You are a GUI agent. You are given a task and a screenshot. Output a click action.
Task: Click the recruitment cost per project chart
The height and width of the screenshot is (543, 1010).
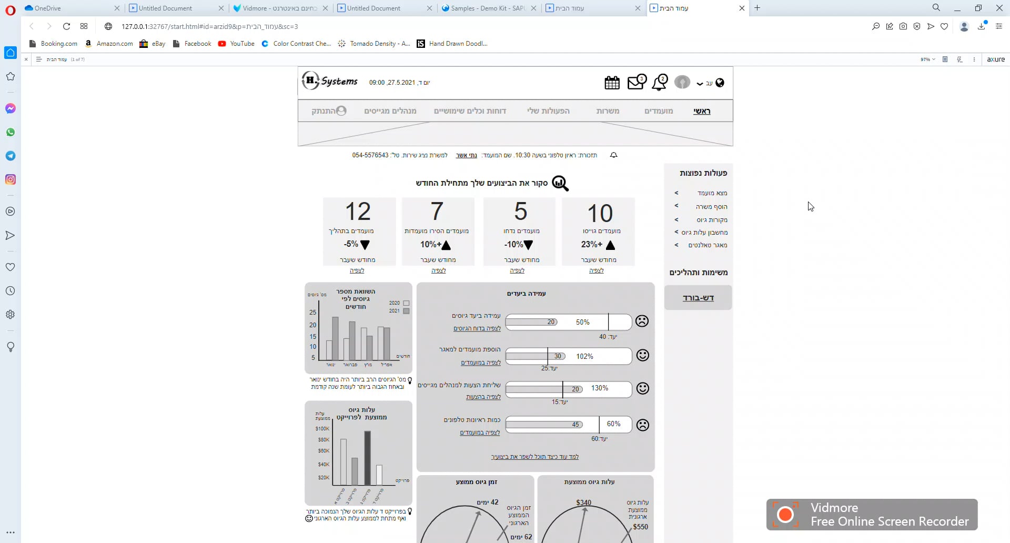point(358,453)
